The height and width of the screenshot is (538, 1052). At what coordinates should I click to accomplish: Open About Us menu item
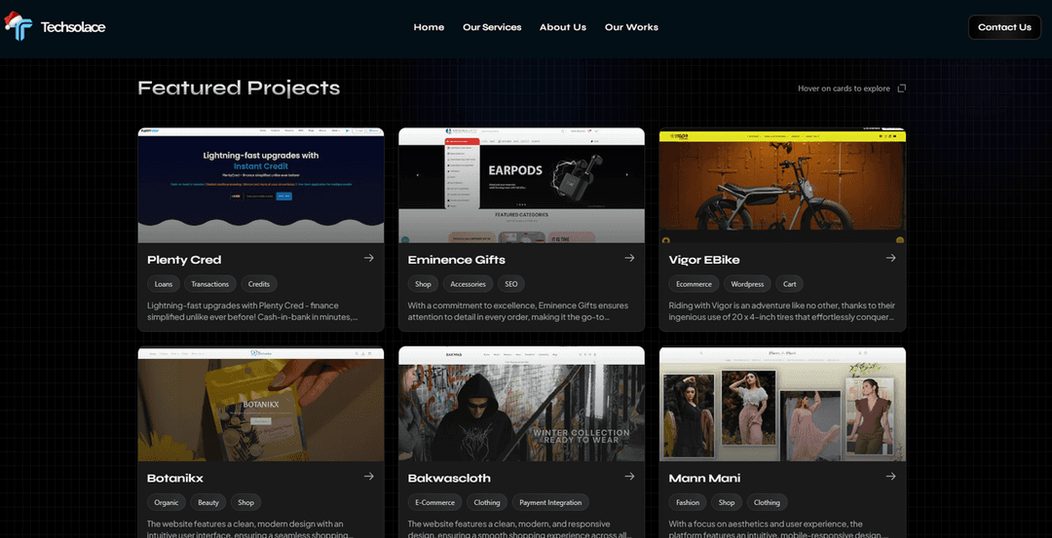(x=563, y=27)
